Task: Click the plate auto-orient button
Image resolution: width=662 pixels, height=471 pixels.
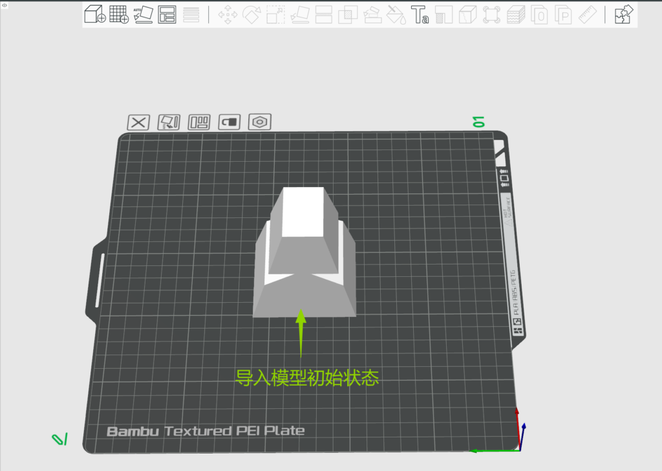Action: (169, 122)
